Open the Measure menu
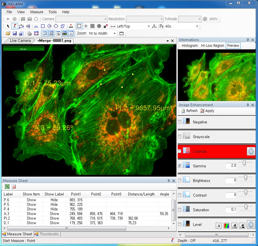This screenshot has height=246, width=258. (37, 12)
